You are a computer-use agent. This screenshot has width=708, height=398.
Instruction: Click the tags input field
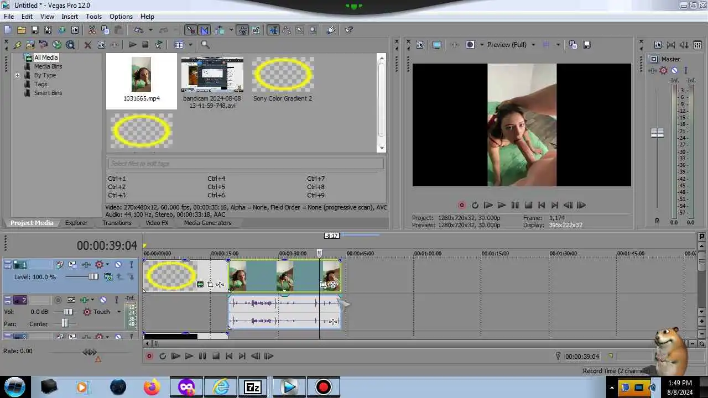pos(246,164)
